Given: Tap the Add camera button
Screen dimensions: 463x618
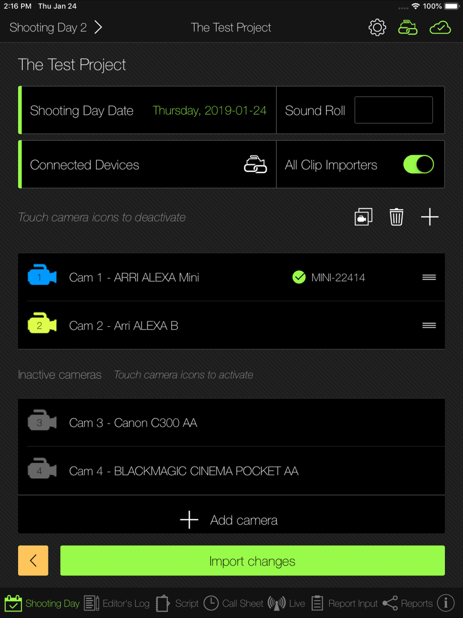Looking at the screenshot, I should [231, 520].
